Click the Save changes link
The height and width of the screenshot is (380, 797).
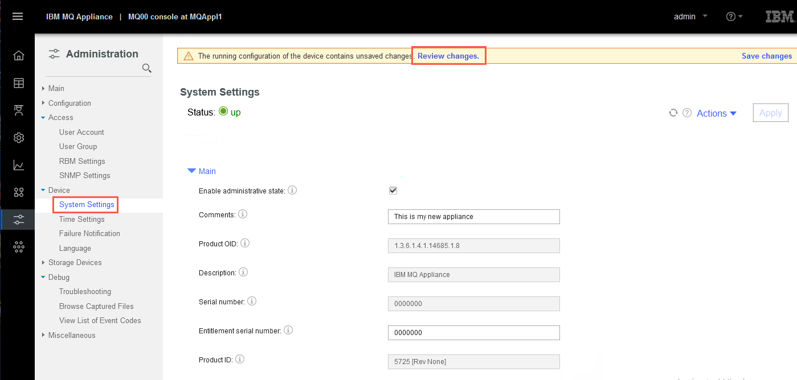[x=767, y=56]
